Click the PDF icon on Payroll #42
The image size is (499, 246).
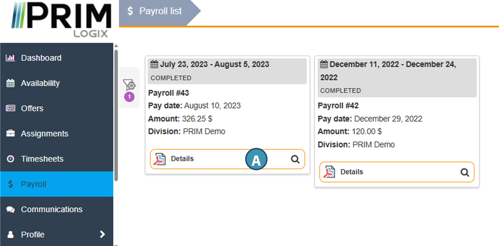[329, 172]
